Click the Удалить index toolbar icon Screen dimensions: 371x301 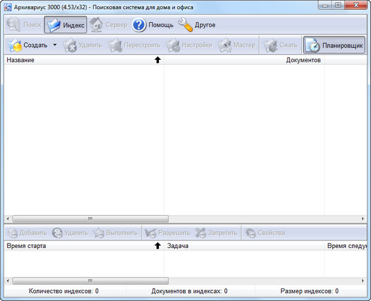tap(70, 46)
